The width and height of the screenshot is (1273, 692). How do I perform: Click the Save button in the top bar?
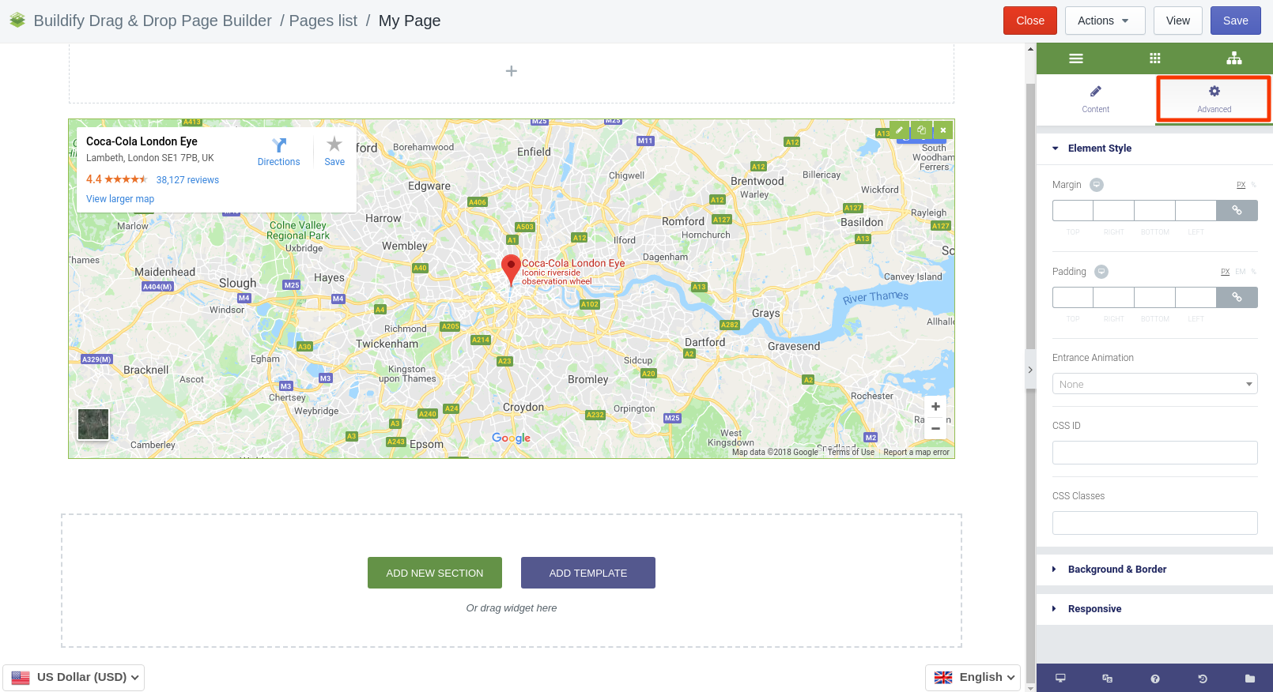point(1235,21)
